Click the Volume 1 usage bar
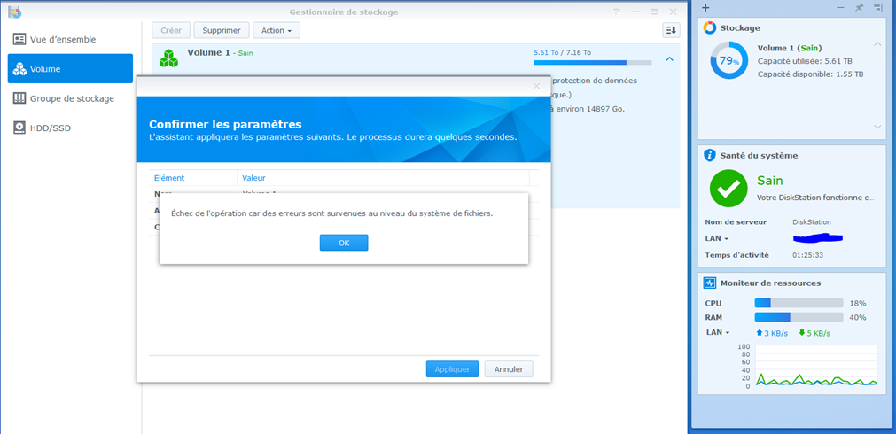Image resolution: width=896 pixels, height=434 pixels. [593, 62]
